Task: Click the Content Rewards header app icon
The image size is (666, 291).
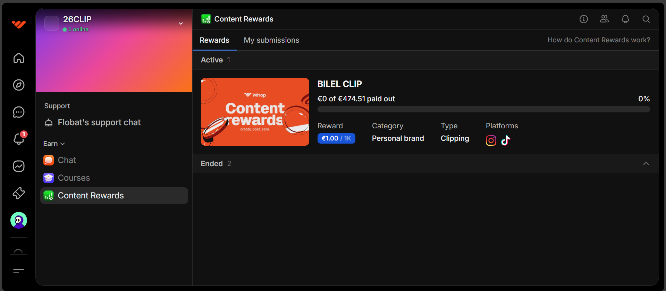Action: 206,19
